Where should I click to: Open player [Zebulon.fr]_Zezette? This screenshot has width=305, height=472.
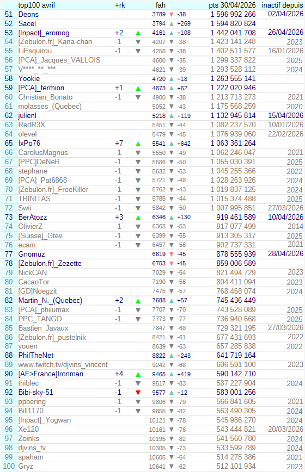click(x=50, y=263)
